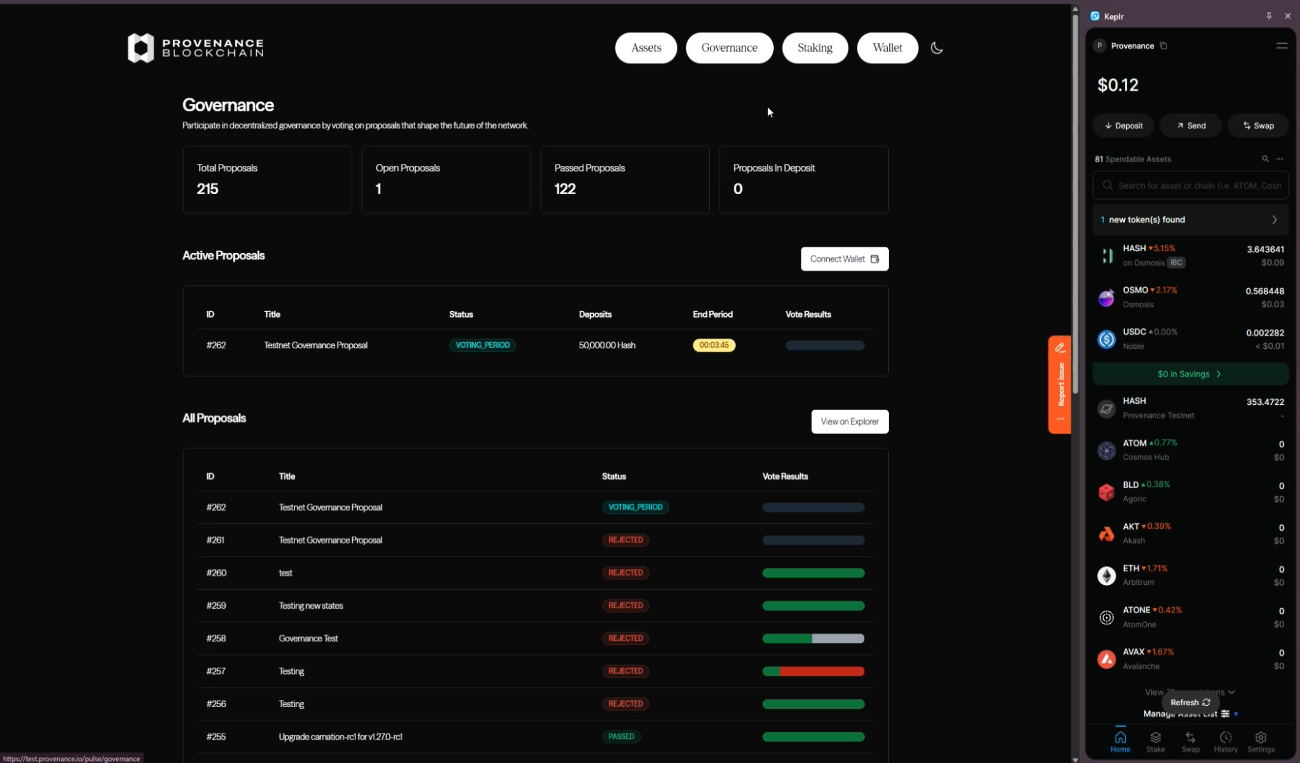
Task: Open the Assets nav tab
Action: (x=645, y=48)
